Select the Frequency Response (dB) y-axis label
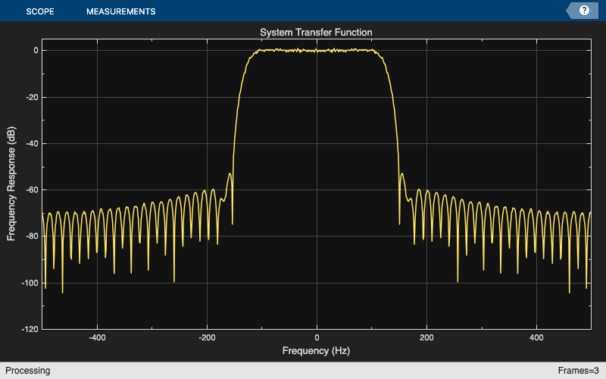The image size is (606, 379). pos(11,183)
